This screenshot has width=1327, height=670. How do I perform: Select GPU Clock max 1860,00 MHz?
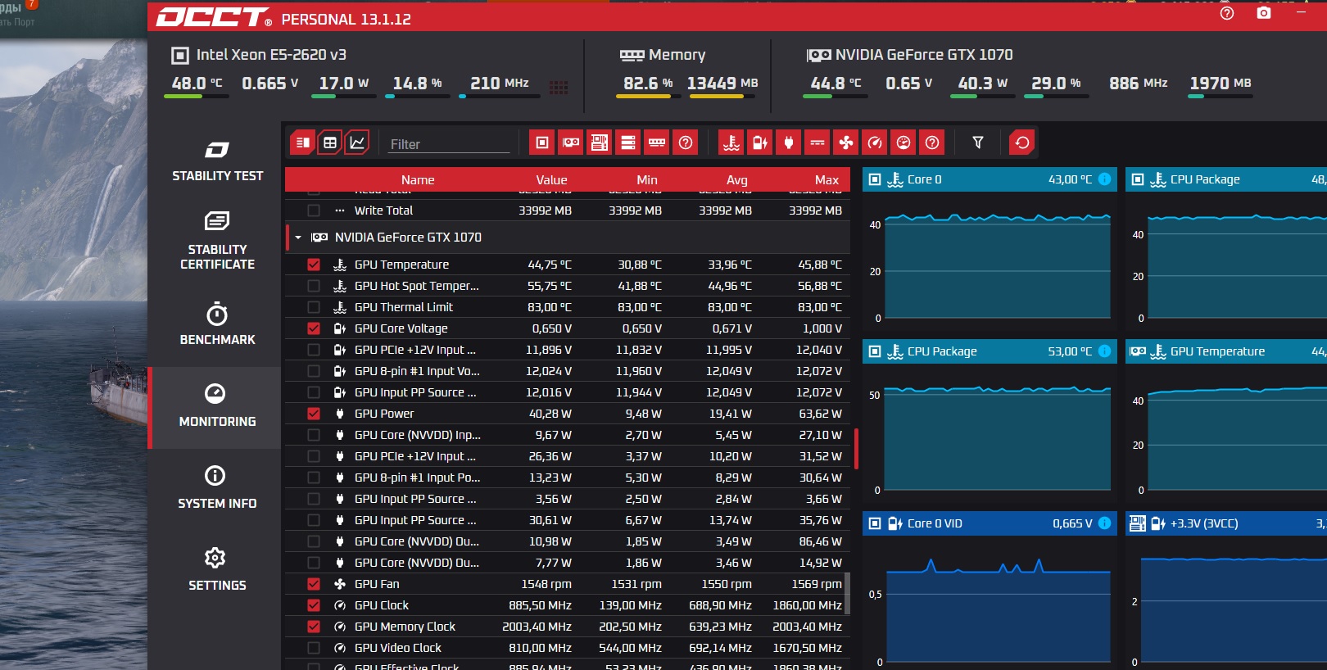click(x=807, y=605)
